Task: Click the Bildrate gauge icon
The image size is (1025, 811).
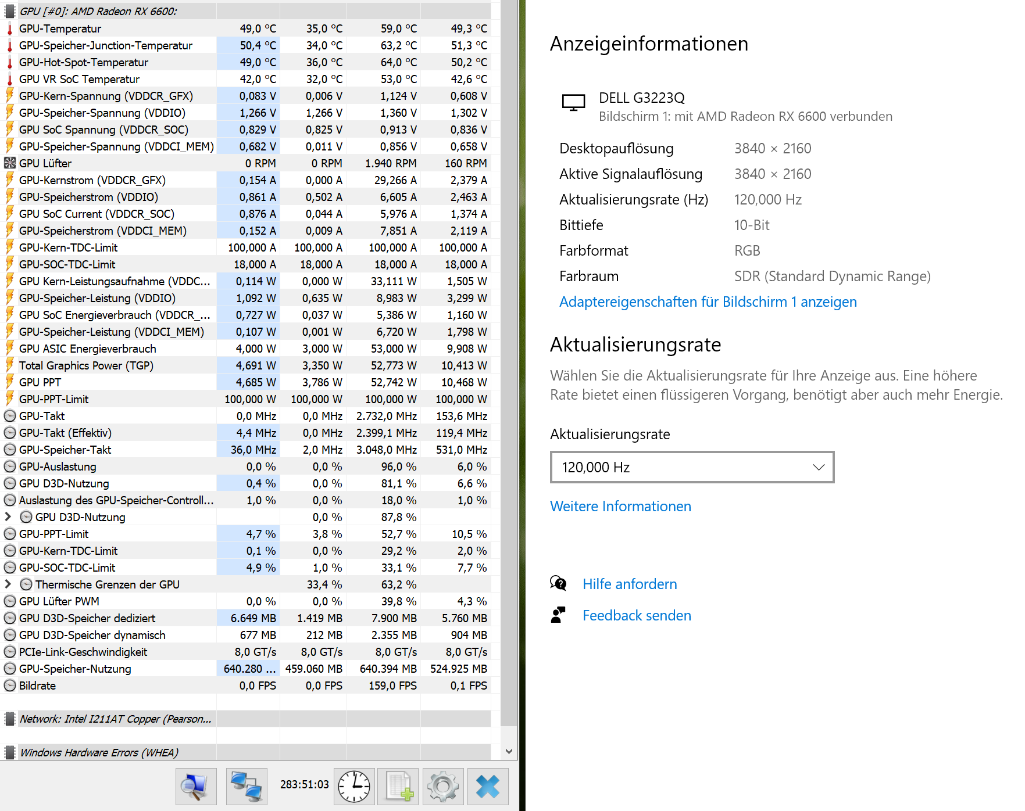Action: [10, 686]
